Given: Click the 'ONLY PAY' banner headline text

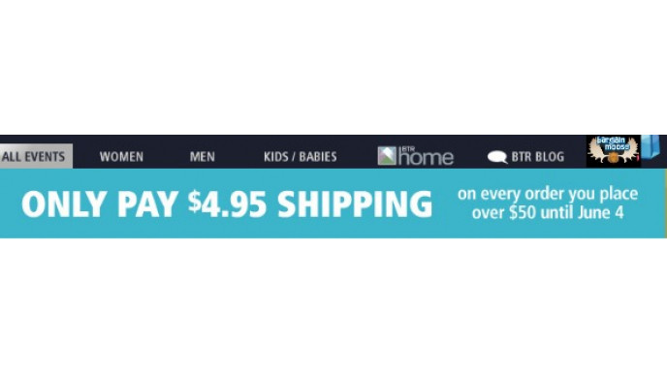Looking at the screenshot, I should coord(100,204).
